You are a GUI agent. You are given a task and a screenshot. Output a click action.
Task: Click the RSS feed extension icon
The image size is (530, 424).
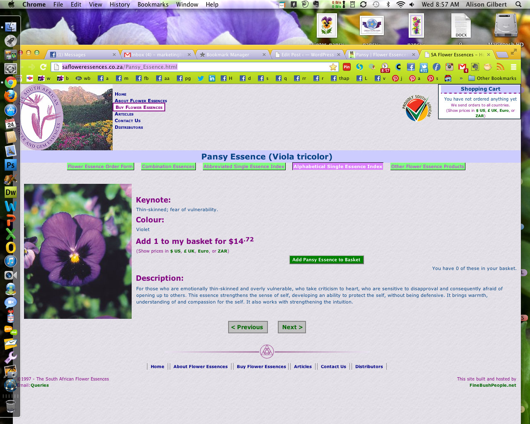(x=500, y=67)
